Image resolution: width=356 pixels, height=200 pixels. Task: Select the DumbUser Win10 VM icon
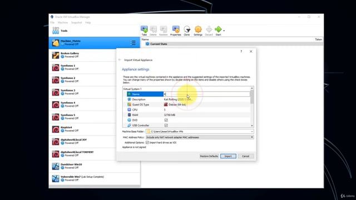(56, 166)
